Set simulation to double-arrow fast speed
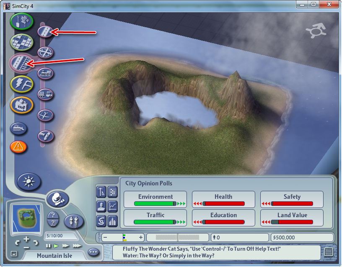The height and width of the screenshot is (267, 342). [65, 246]
